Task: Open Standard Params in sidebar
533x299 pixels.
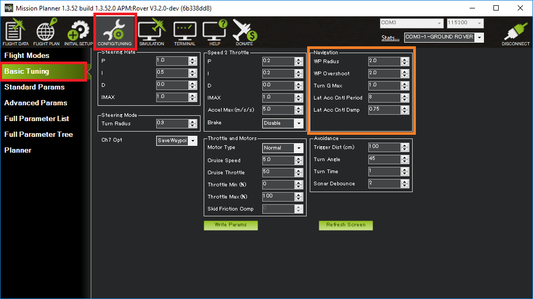Action: click(x=34, y=87)
